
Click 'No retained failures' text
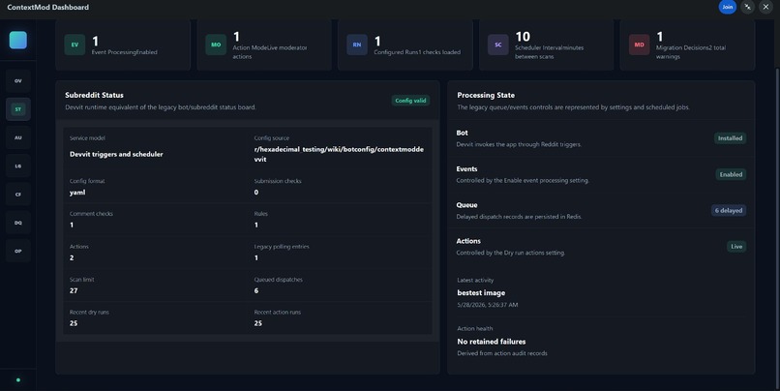pos(492,342)
